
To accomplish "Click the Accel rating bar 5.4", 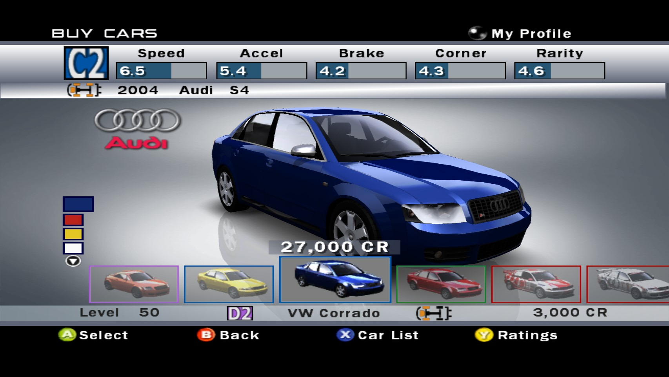I will tap(262, 71).
